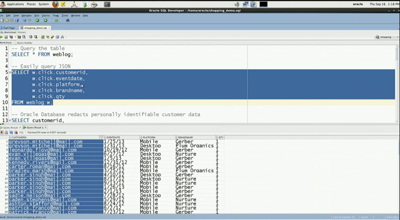Close the shopping_demo.sql tab

click(49, 28)
